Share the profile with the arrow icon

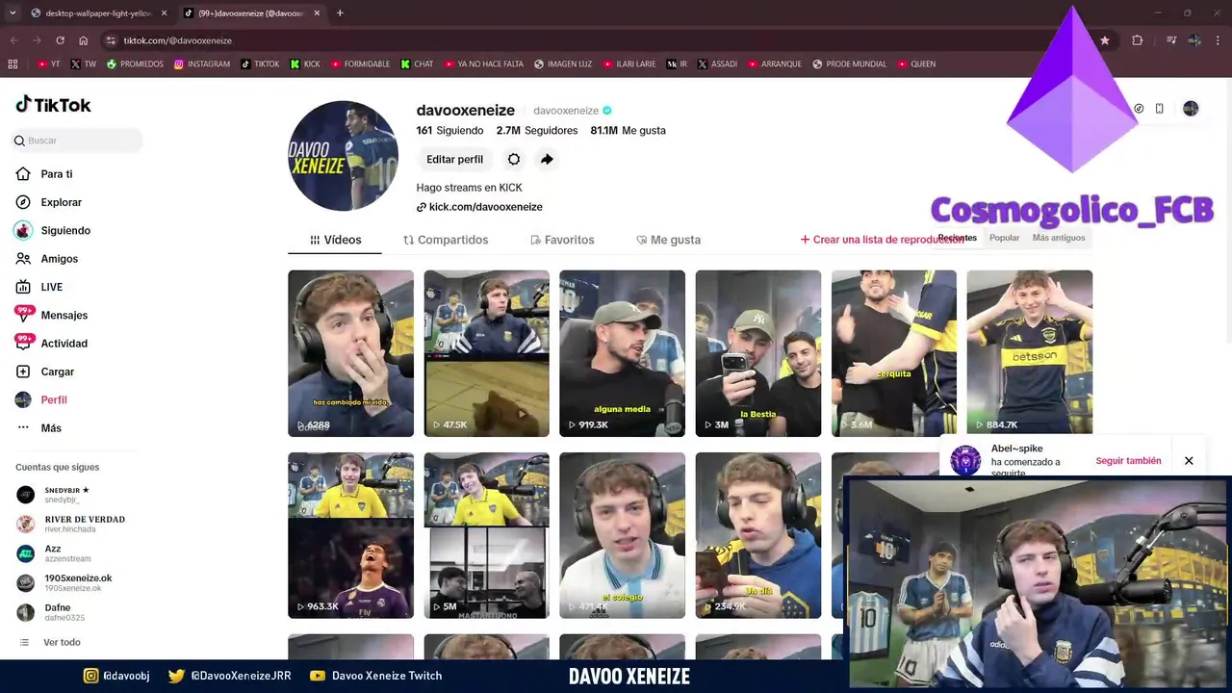547,159
